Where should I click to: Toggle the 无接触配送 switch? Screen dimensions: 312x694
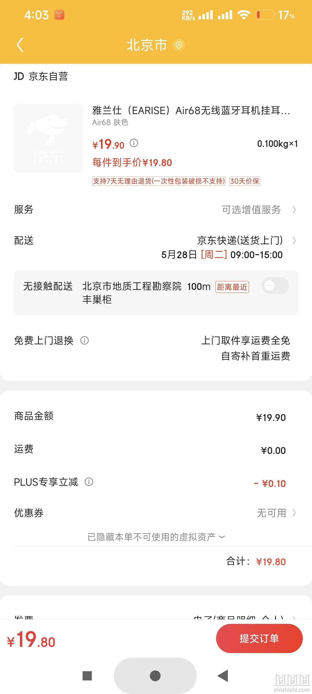pos(275,285)
